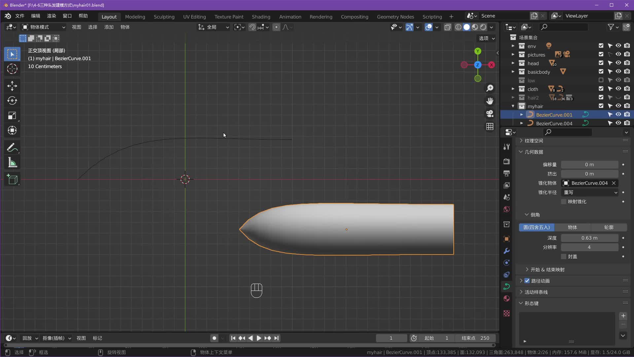634x357 pixels.
Task: Toggle camera view icon in viewport
Action: [x=490, y=114]
